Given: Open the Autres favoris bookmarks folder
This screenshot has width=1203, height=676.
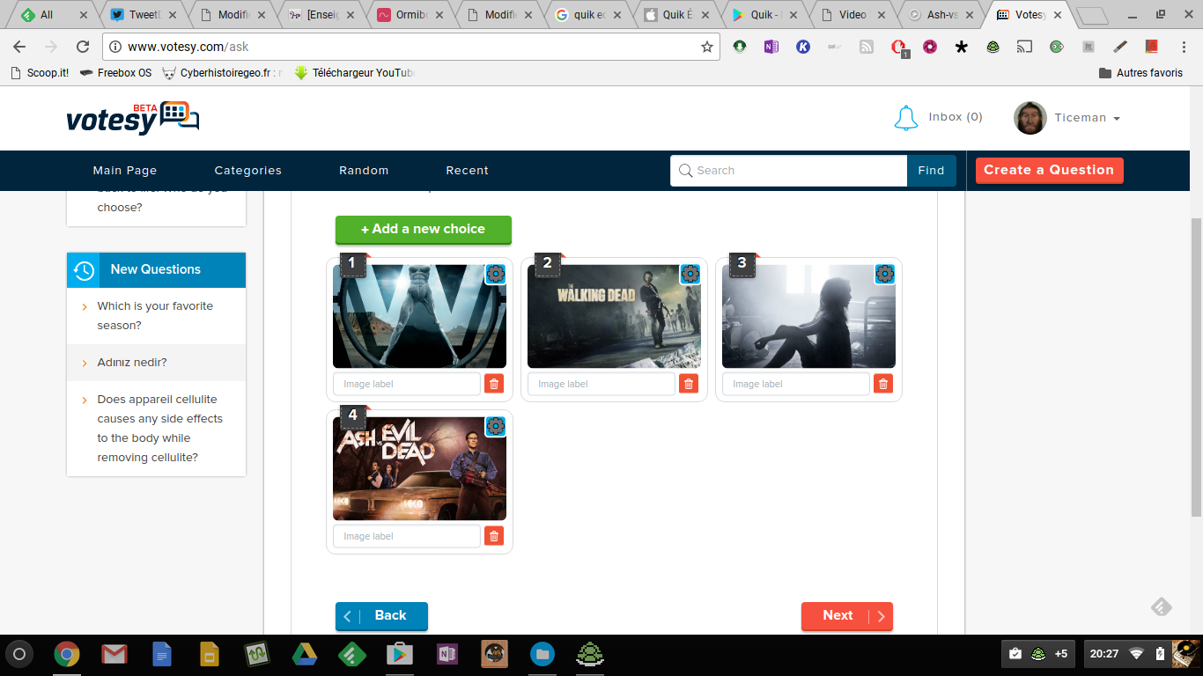Looking at the screenshot, I should pos(1140,73).
